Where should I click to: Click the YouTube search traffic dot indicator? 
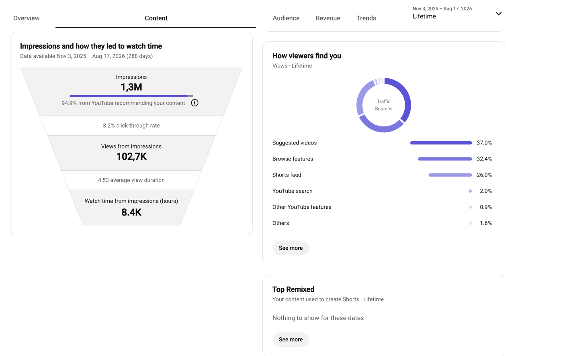[x=470, y=191]
